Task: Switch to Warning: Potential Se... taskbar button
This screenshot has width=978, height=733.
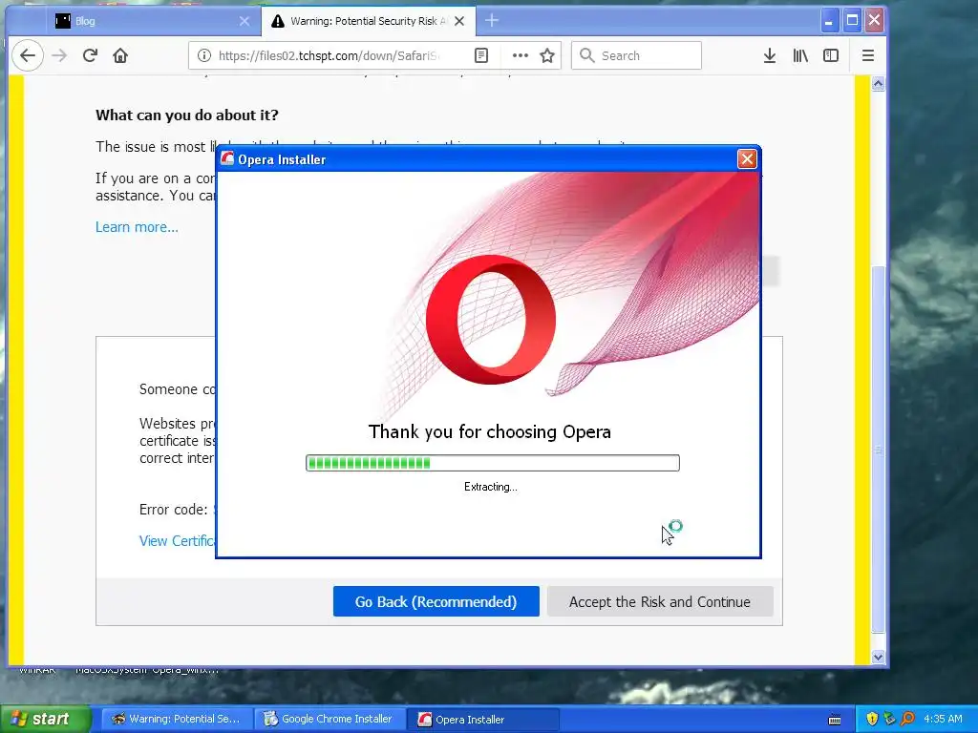Action: pos(177,719)
